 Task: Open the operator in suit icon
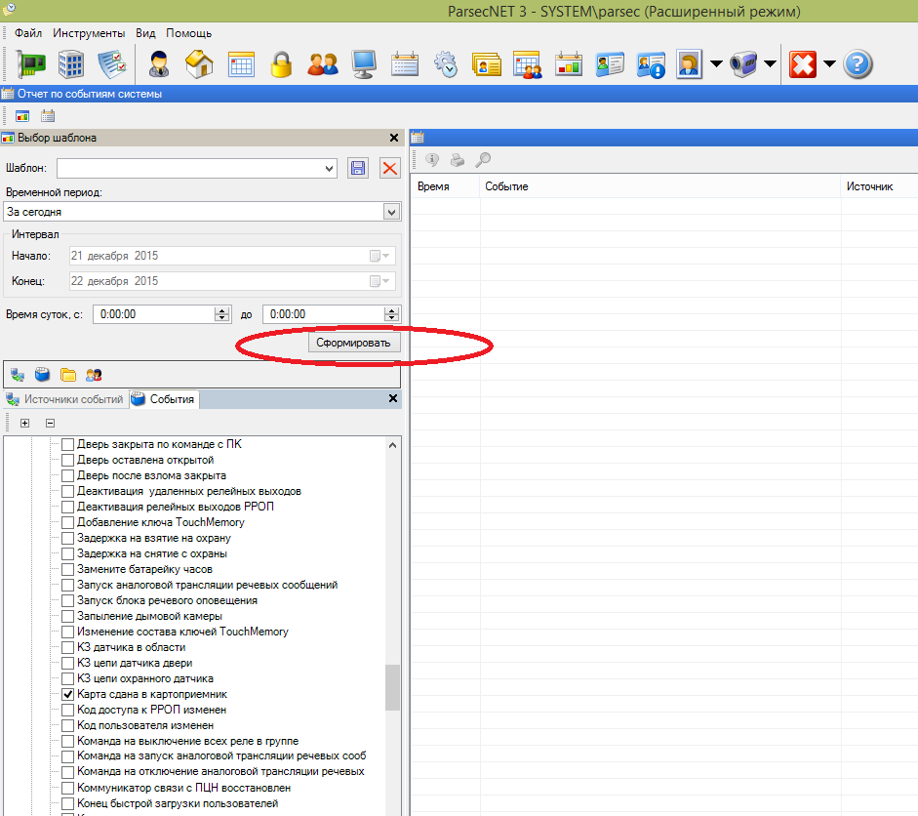(x=159, y=63)
